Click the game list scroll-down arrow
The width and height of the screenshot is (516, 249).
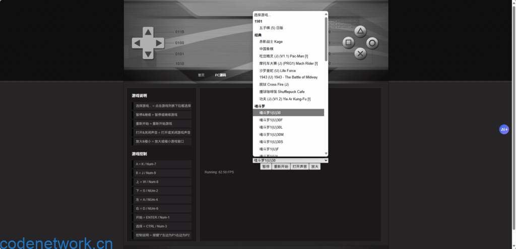click(326, 153)
